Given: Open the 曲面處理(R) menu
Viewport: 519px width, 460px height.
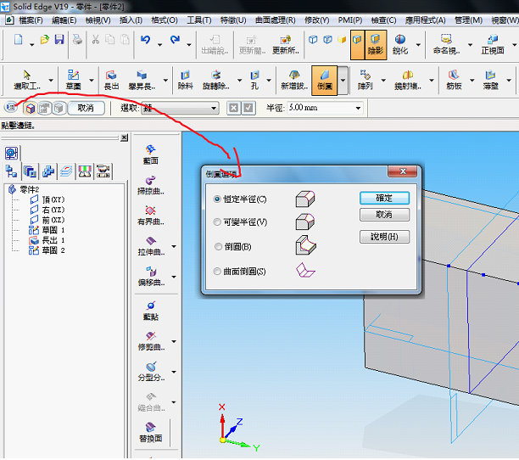Looking at the screenshot, I should tap(276, 20).
